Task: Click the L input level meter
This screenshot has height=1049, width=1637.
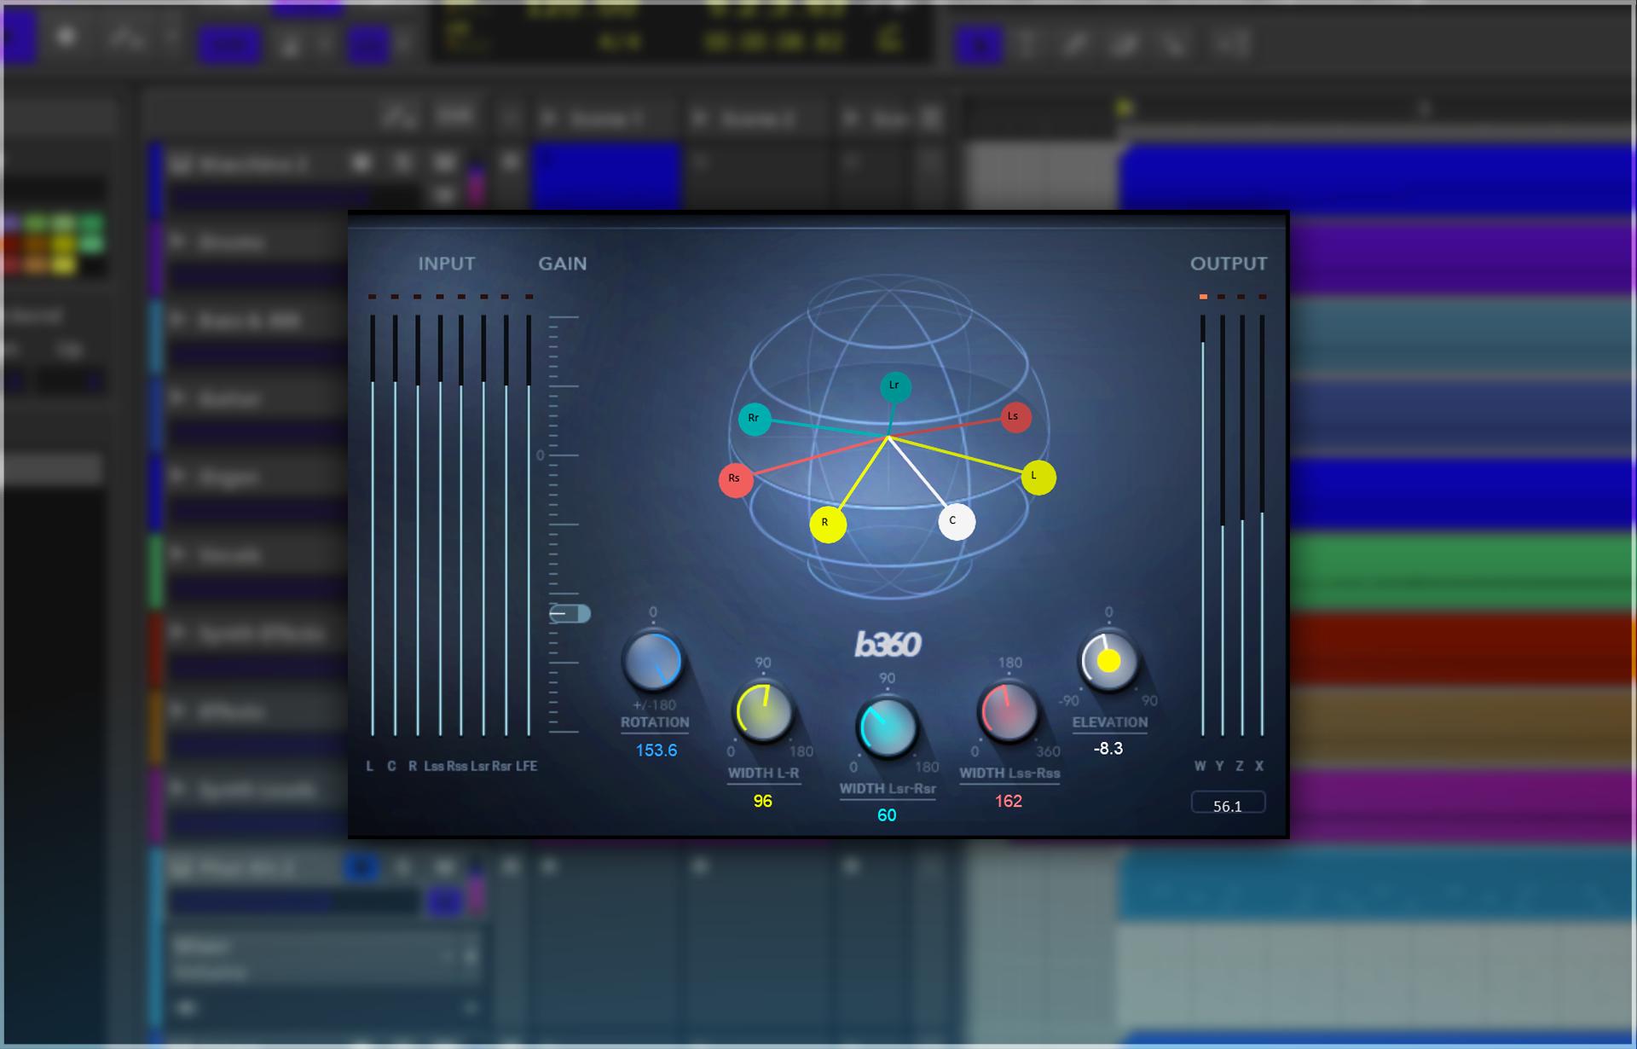Action: click(373, 525)
